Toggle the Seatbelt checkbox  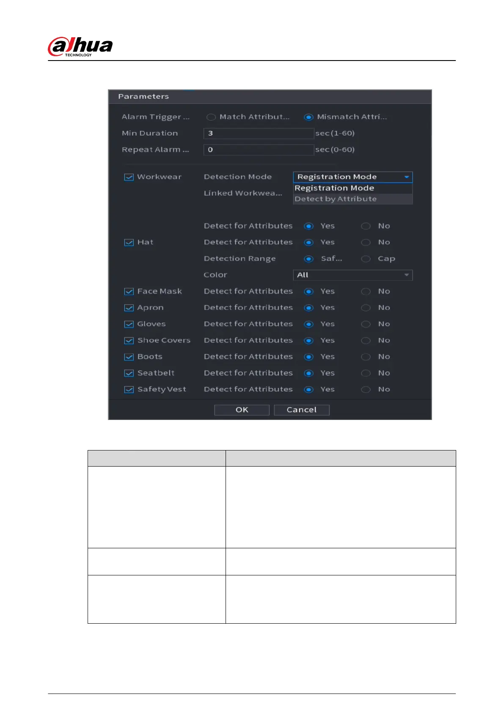pos(129,373)
